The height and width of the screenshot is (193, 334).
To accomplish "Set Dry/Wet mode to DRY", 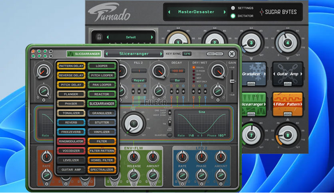I will tap(194, 75).
